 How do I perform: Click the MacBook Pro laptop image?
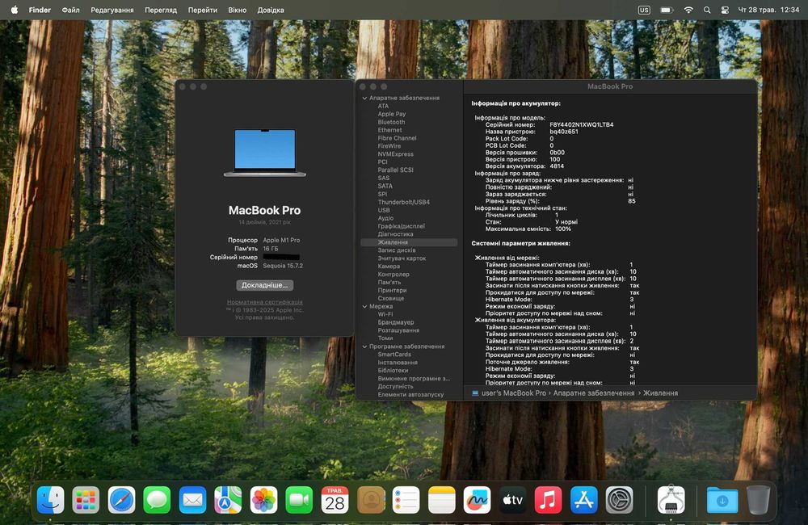tap(265, 153)
